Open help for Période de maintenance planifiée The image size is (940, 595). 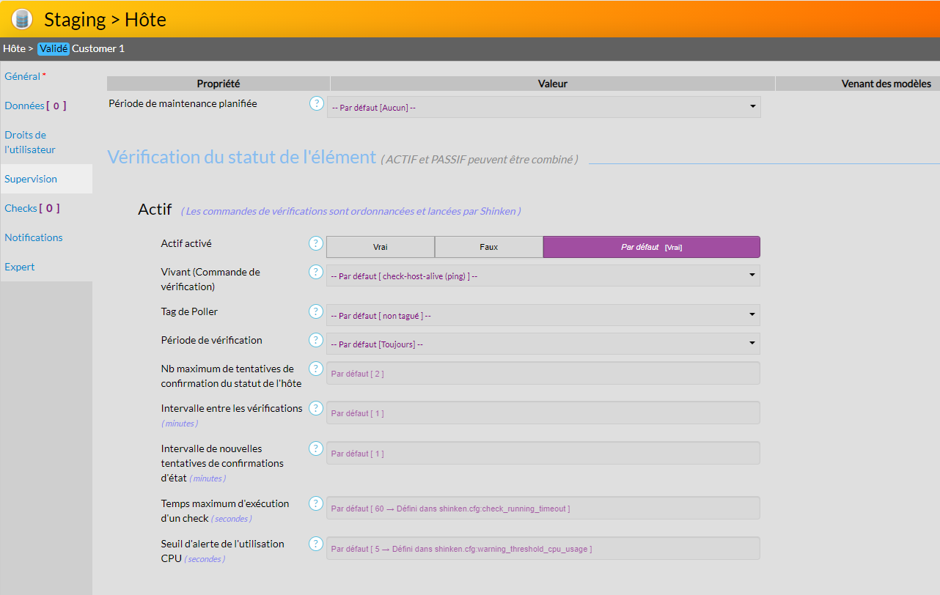click(x=316, y=103)
